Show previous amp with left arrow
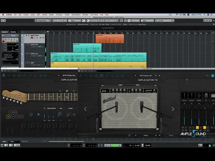Screen dimensions: 215x161 86,109
